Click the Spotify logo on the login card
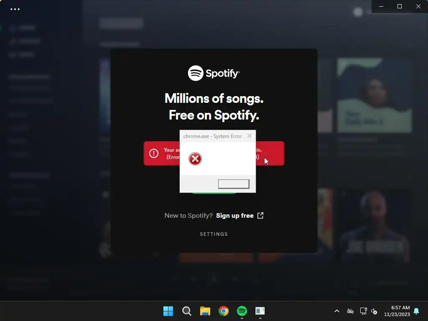Screen dimensions: 428x321 tap(214, 73)
